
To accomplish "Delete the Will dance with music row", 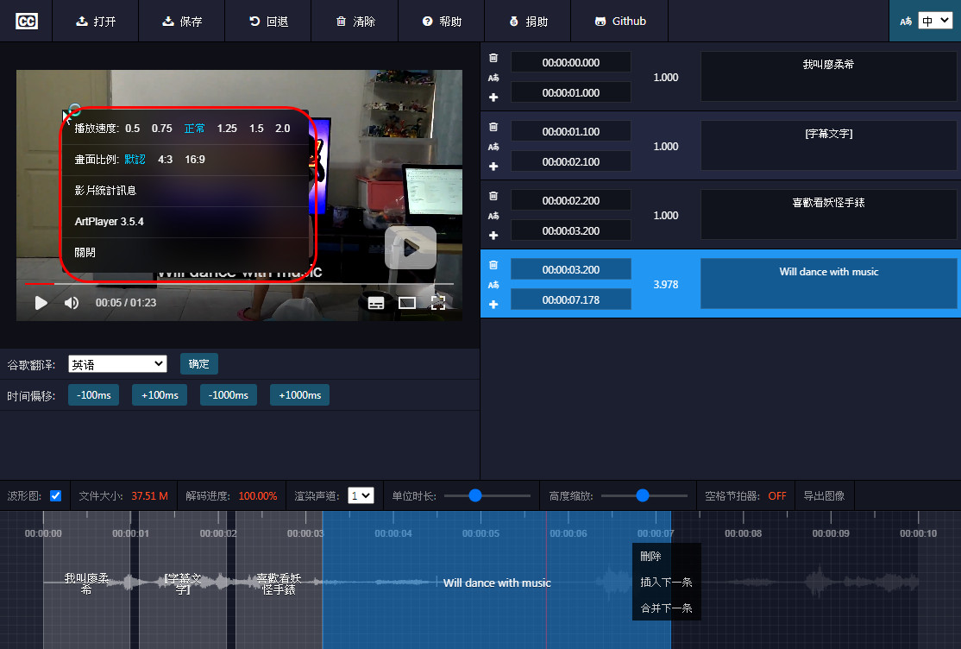I will coord(493,265).
